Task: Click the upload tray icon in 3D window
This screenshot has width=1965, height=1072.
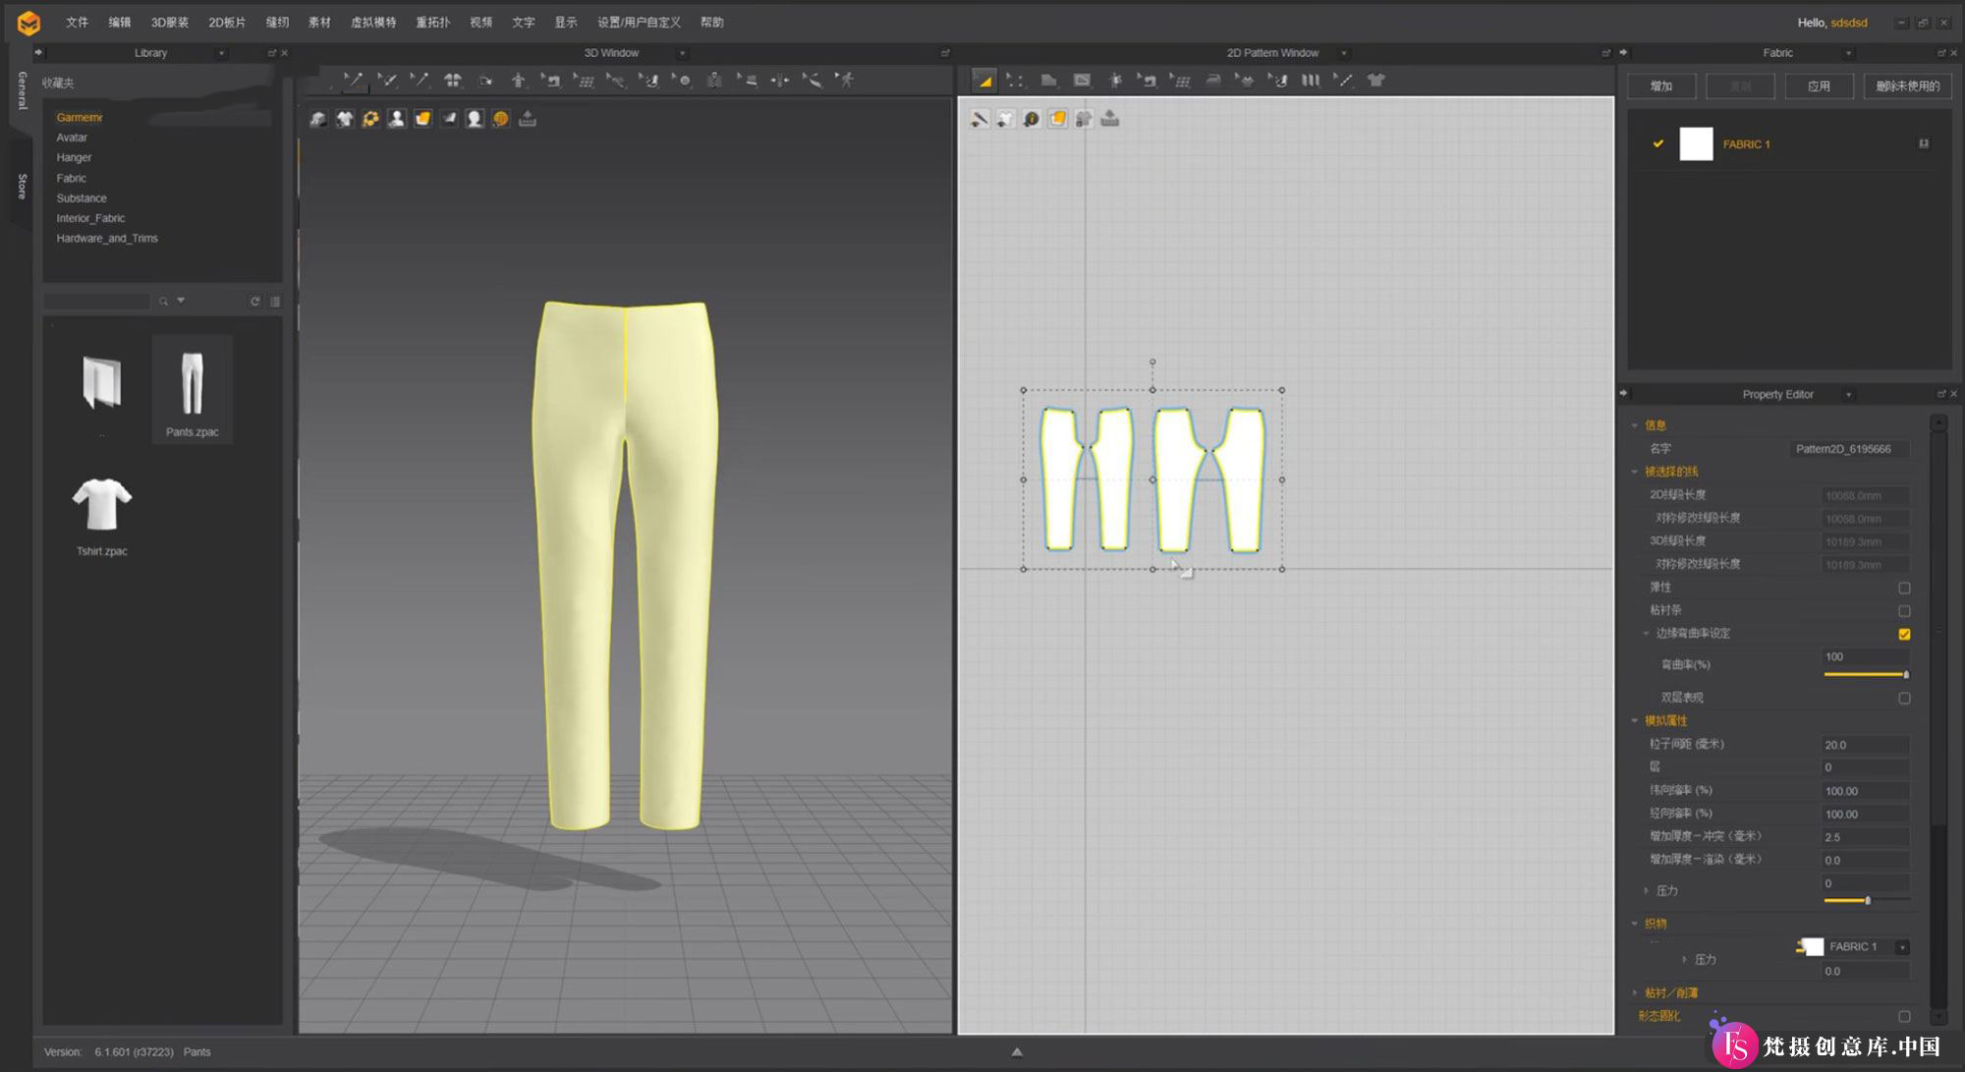Action: (x=528, y=119)
